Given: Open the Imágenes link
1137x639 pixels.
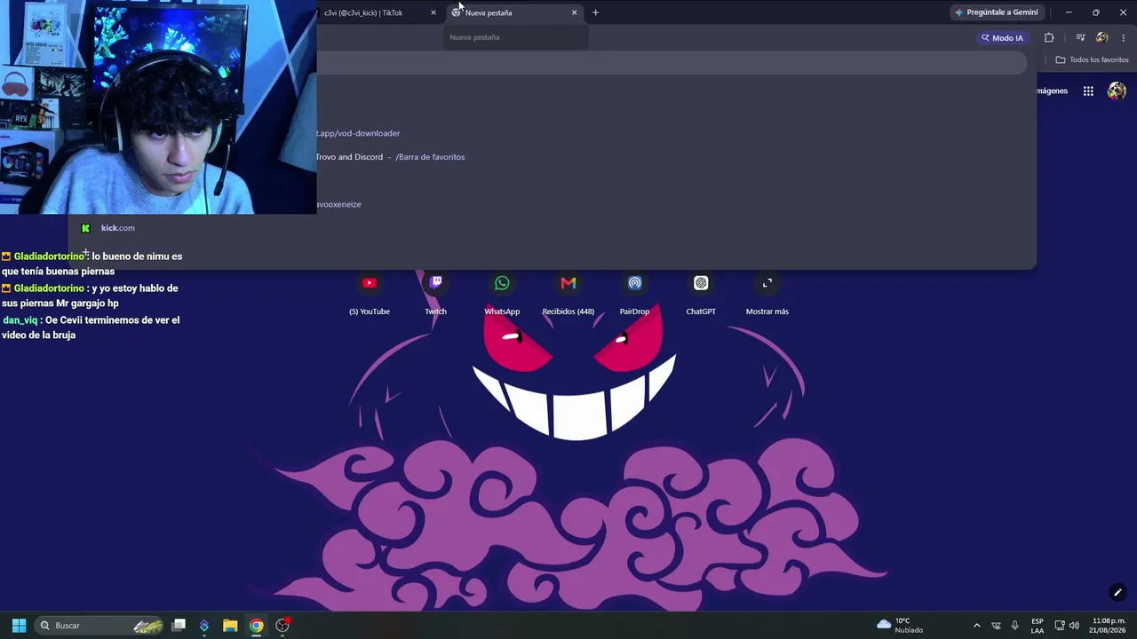Looking at the screenshot, I should click(1052, 91).
